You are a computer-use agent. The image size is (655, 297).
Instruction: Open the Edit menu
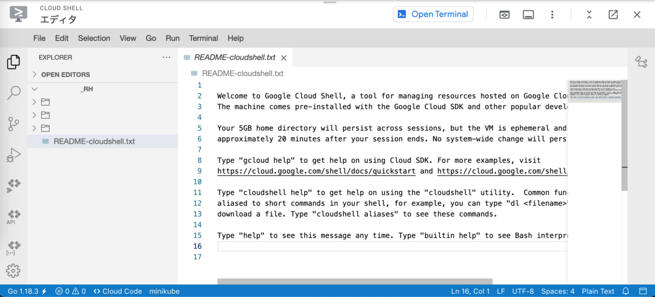tap(62, 38)
